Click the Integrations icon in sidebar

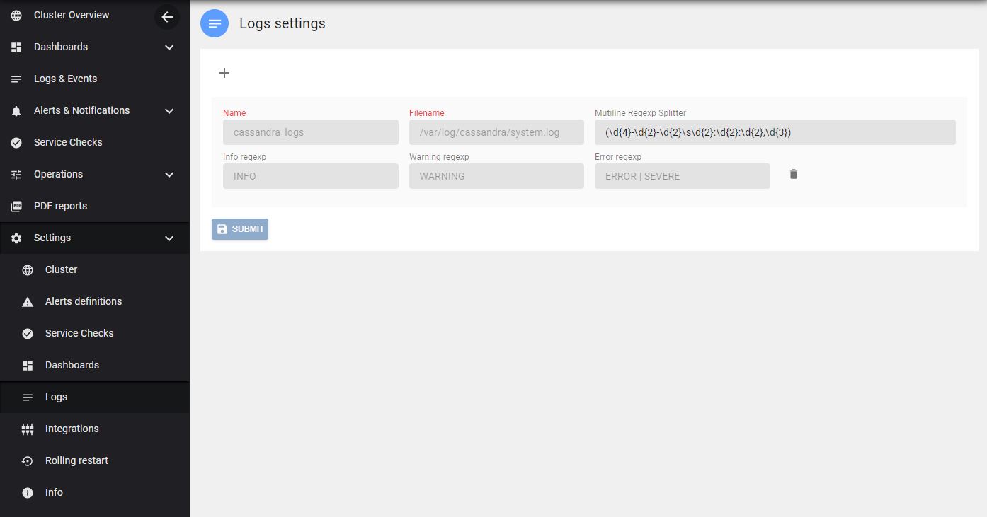(28, 429)
